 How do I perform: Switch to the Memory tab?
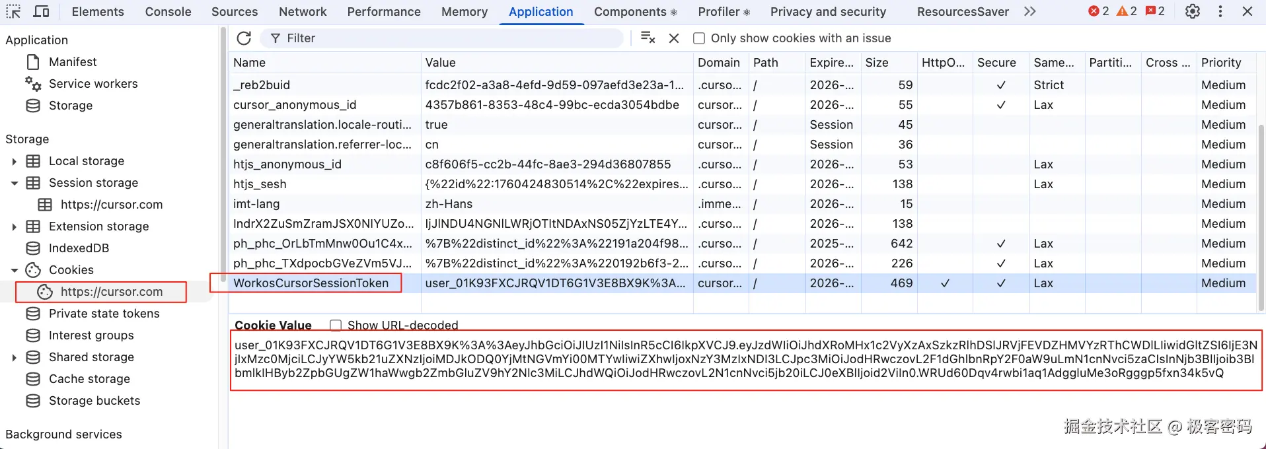point(465,11)
